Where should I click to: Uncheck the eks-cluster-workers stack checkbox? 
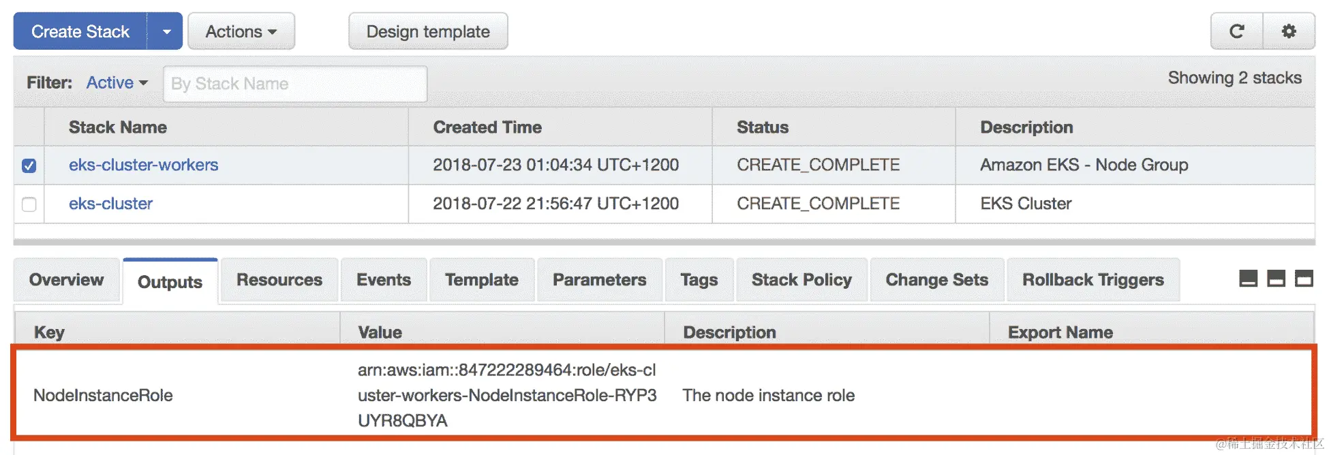29,166
